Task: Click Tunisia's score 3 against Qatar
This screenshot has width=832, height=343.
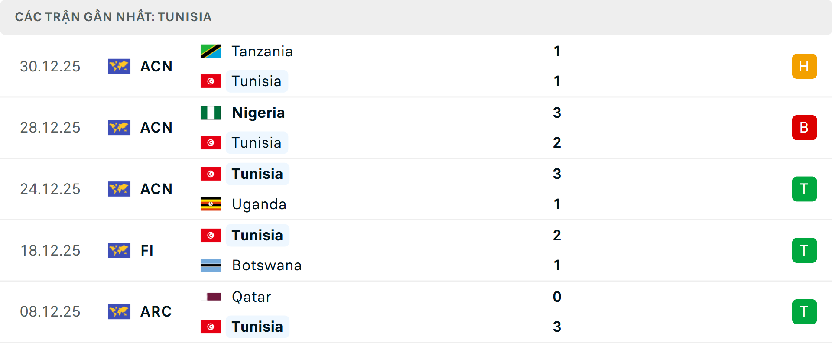Action: (557, 327)
